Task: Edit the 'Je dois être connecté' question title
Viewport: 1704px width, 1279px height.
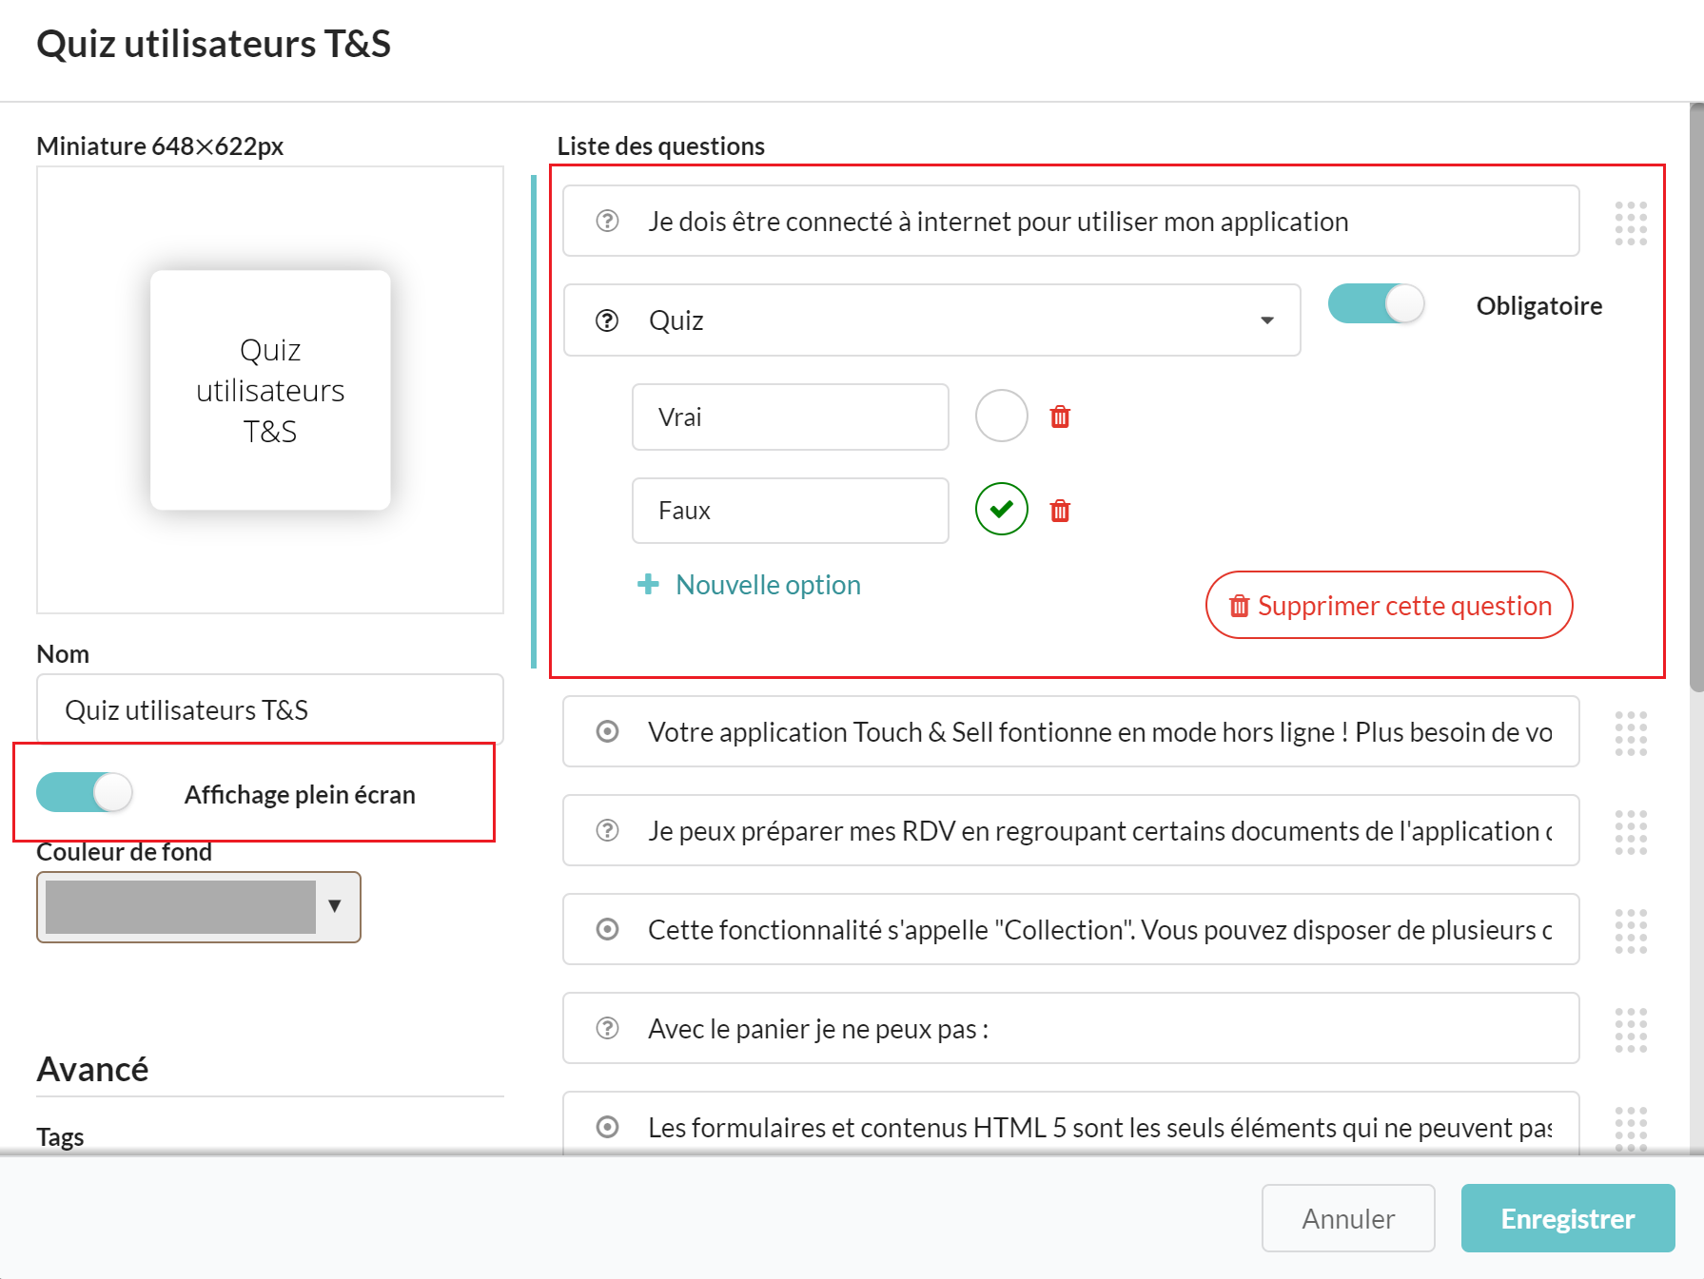Action: (1071, 222)
